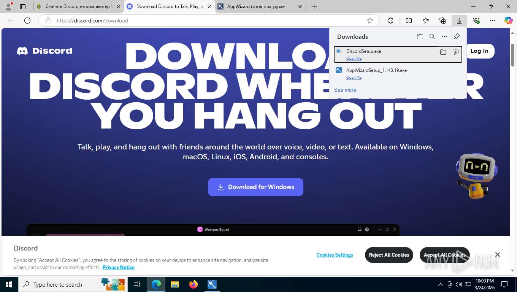Click Accept All Cookies button
Viewport: 517px width, 292px height.
coord(444,255)
